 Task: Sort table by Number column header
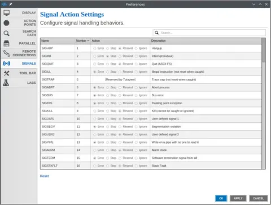pos(82,41)
